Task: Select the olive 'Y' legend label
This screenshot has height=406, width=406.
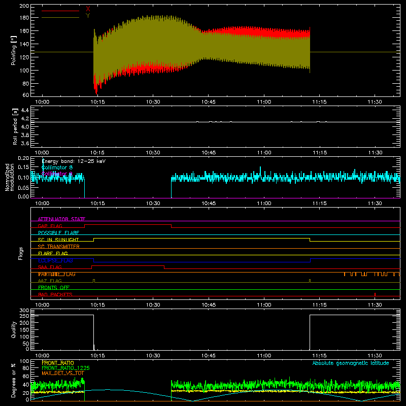Action: click(88, 16)
